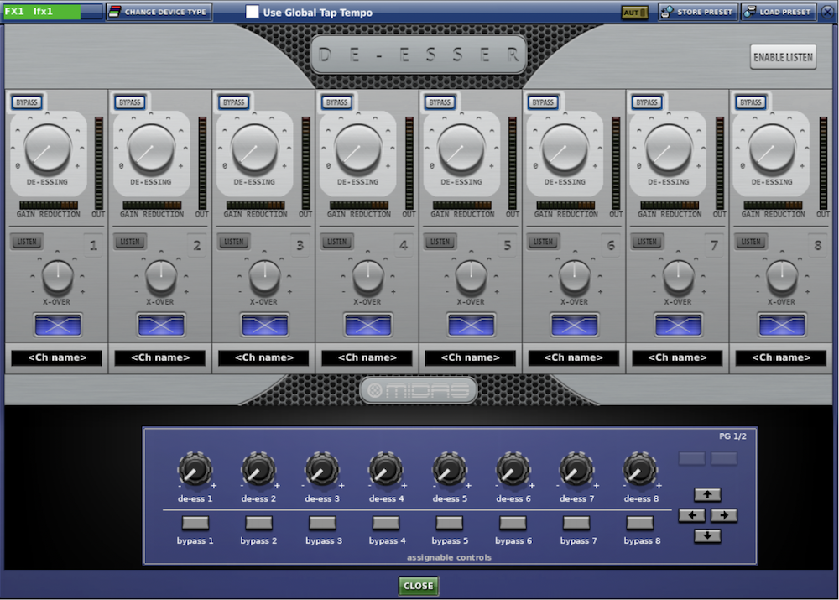Click the ENABLE LISTEN button
The width and height of the screenshot is (839, 600).
tap(782, 56)
